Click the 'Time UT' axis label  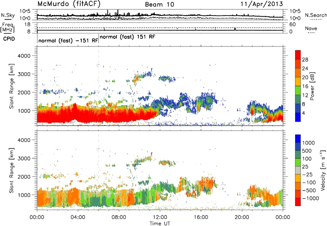click(160, 224)
